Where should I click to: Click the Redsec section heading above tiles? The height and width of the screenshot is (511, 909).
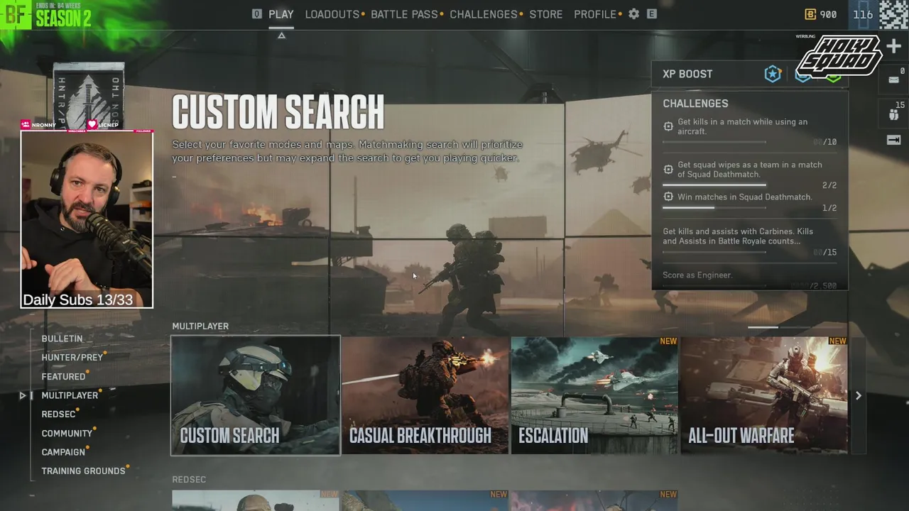pos(189,480)
